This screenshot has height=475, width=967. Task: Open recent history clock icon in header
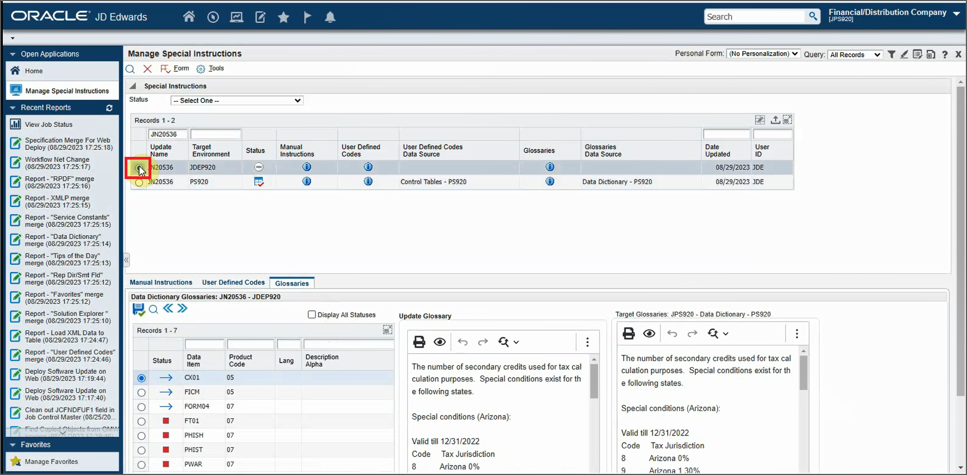click(x=213, y=17)
